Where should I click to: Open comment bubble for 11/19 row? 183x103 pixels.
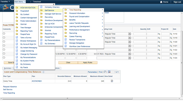pyautogui.click(x=4, y=37)
